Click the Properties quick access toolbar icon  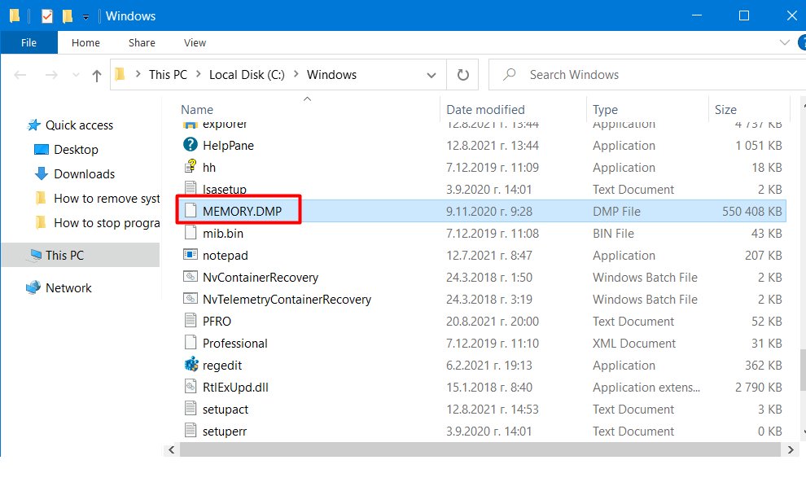[x=47, y=16]
